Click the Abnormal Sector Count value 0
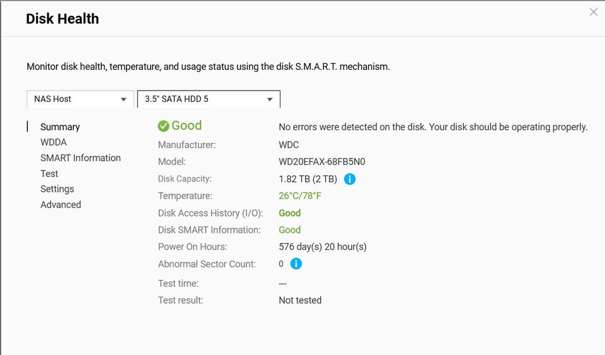This screenshot has width=605, height=355. coord(281,264)
